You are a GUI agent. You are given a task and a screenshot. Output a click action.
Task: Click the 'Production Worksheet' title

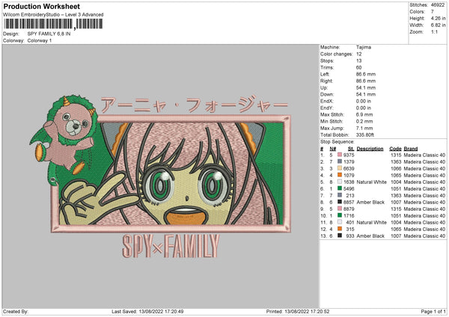click(x=41, y=6)
